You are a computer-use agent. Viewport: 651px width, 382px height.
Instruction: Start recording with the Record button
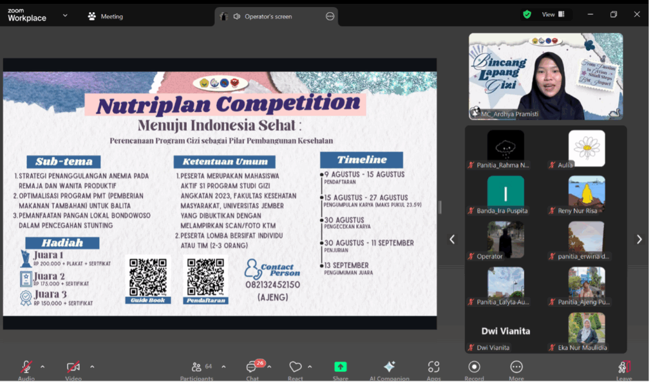click(x=474, y=368)
